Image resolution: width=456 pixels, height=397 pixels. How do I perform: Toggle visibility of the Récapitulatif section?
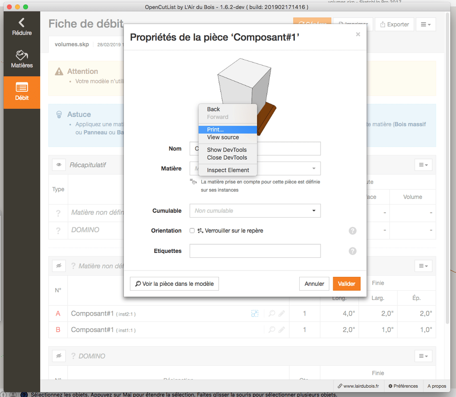(x=59, y=165)
